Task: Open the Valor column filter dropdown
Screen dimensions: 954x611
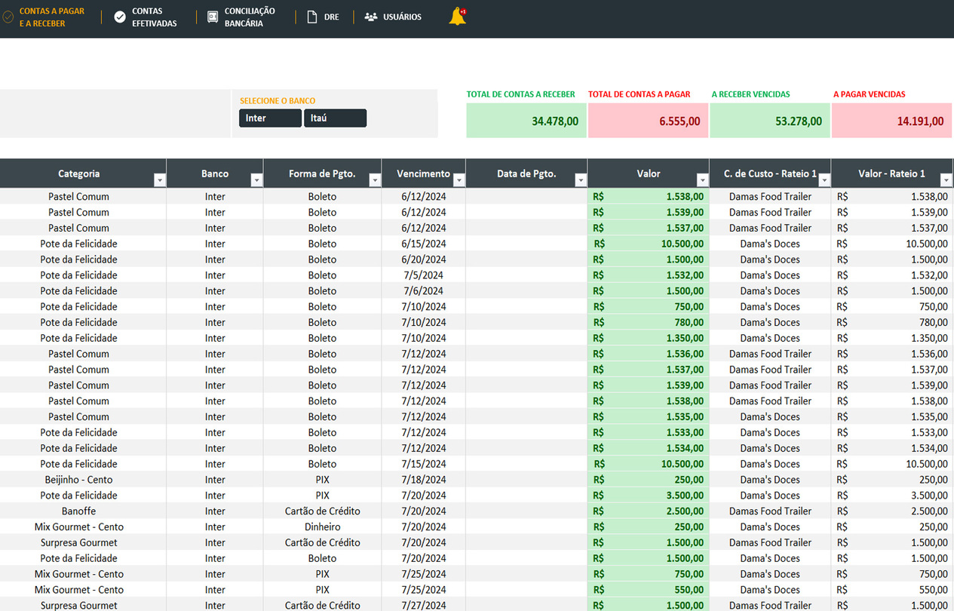Action: [x=702, y=180]
